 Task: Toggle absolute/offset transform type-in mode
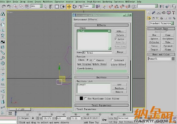coord(38,118)
